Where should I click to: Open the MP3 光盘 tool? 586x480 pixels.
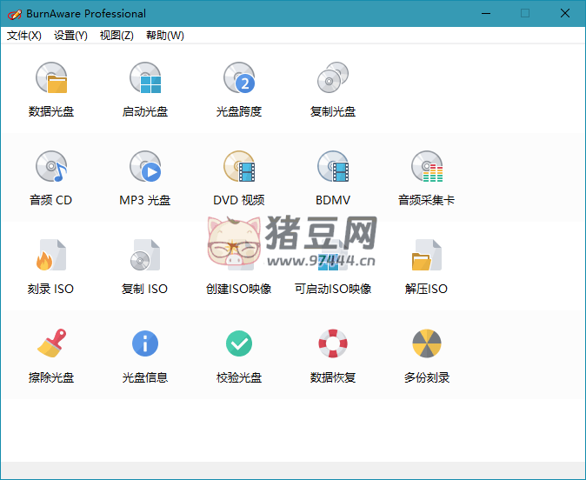click(x=145, y=168)
